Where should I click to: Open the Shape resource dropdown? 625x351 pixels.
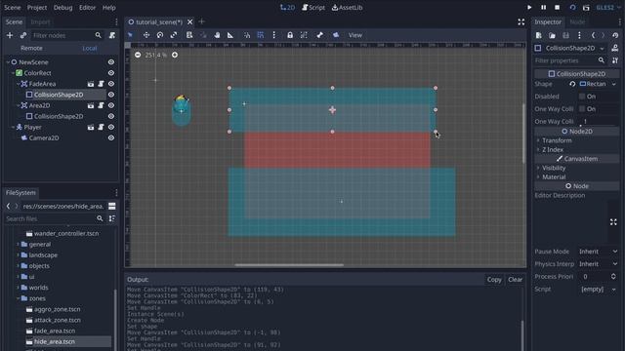click(x=614, y=84)
